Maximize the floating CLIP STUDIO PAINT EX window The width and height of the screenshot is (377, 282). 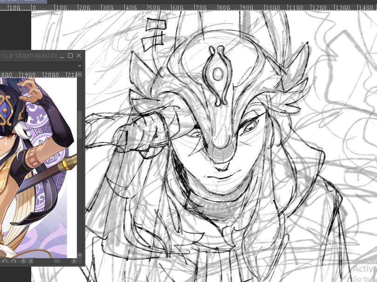tap(70, 56)
